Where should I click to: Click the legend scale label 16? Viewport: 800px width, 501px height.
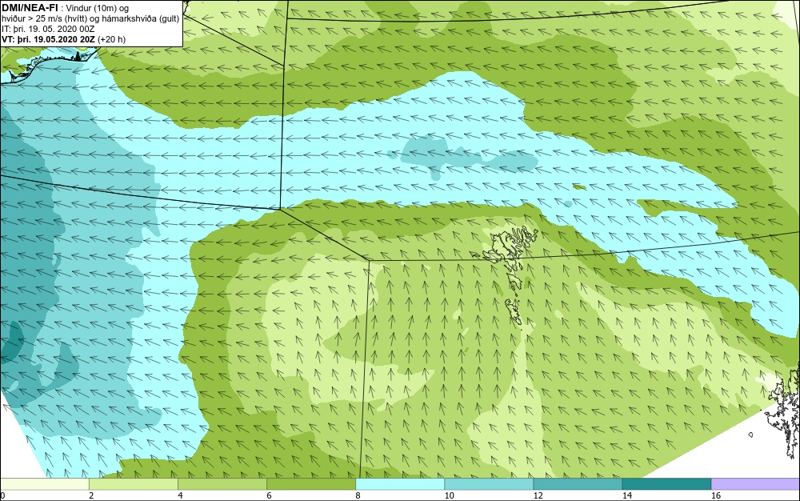(715, 495)
